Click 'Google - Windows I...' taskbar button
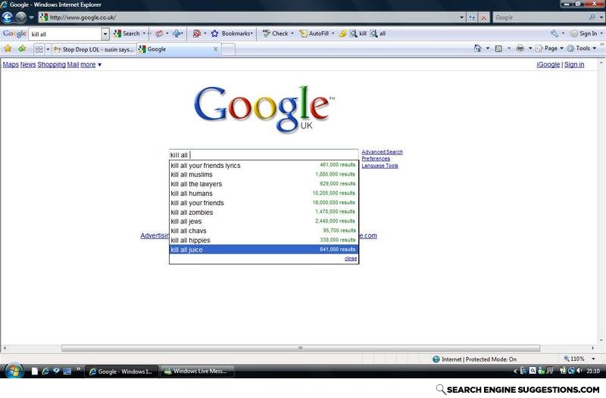The image size is (606, 398). click(x=121, y=372)
